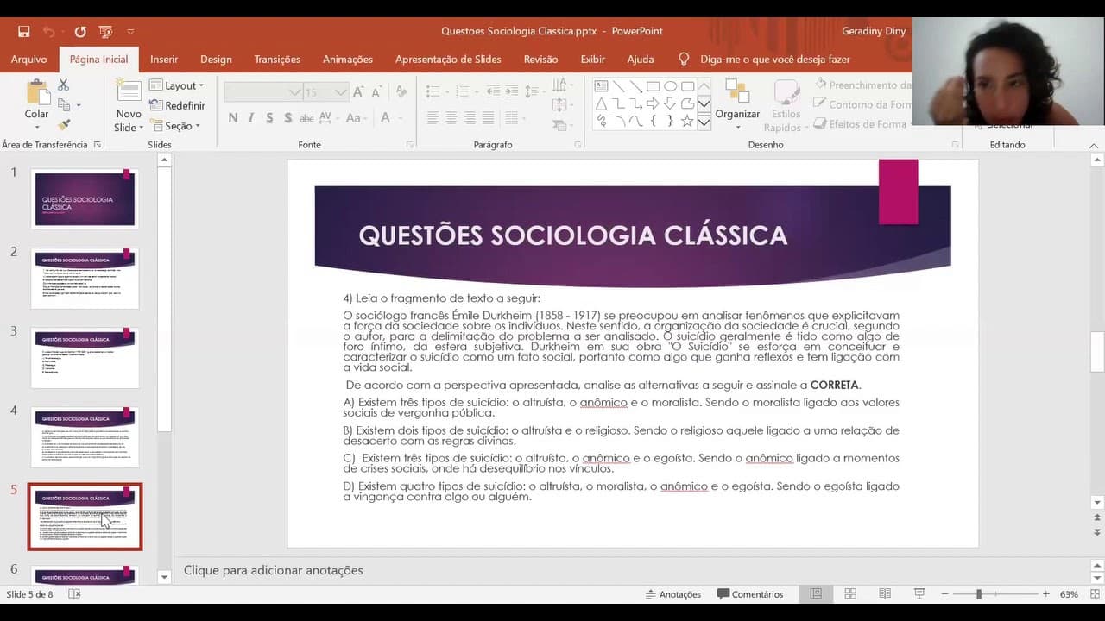This screenshot has height=621, width=1105.
Task: Open the Seção dropdown
Action: [x=174, y=126]
